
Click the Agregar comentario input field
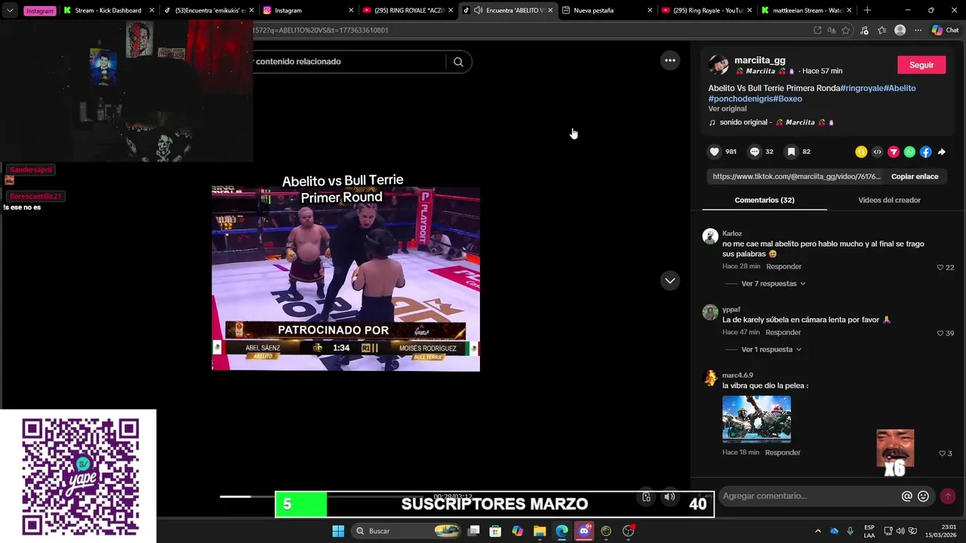click(810, 496)
